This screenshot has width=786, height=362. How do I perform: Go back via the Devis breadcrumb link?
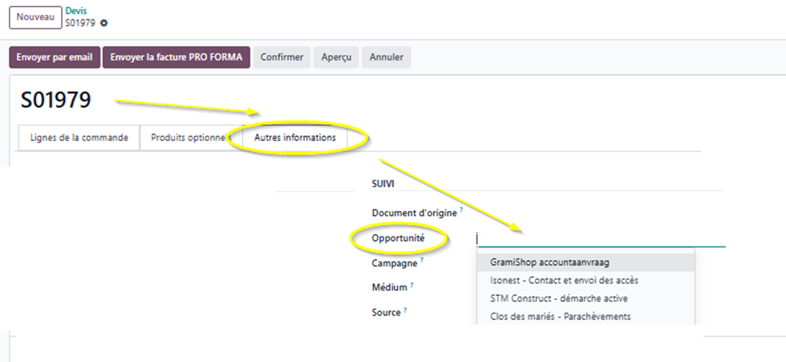[x=76, y=11]
